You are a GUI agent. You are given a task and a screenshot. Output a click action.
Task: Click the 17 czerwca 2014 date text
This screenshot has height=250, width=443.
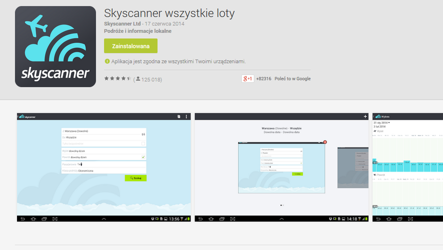(x=164, y=23)
